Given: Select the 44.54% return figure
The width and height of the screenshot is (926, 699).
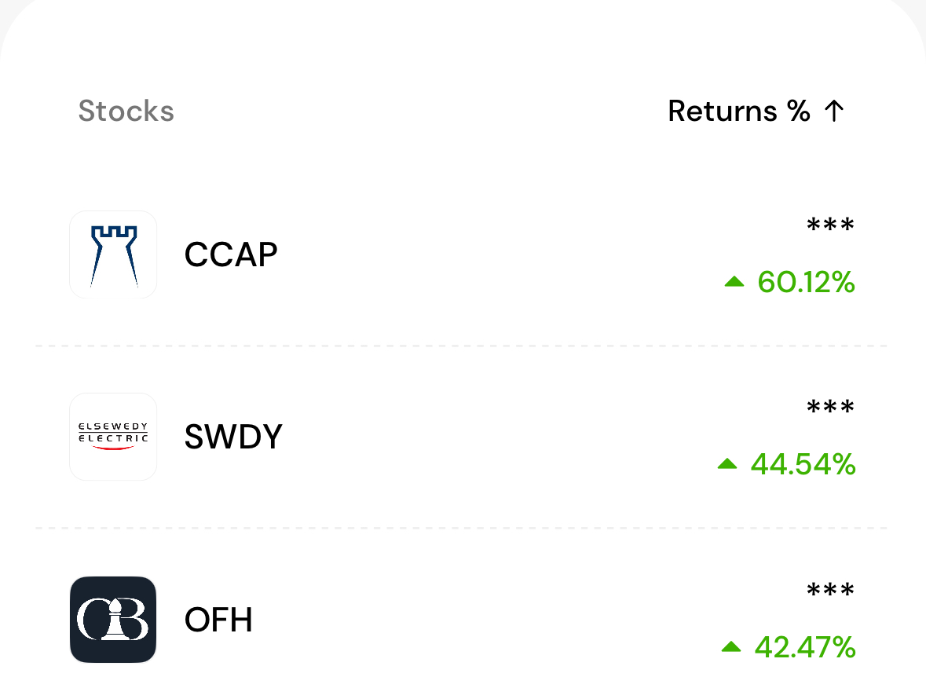Looking at the screenshot, I should tap(803, 464).
